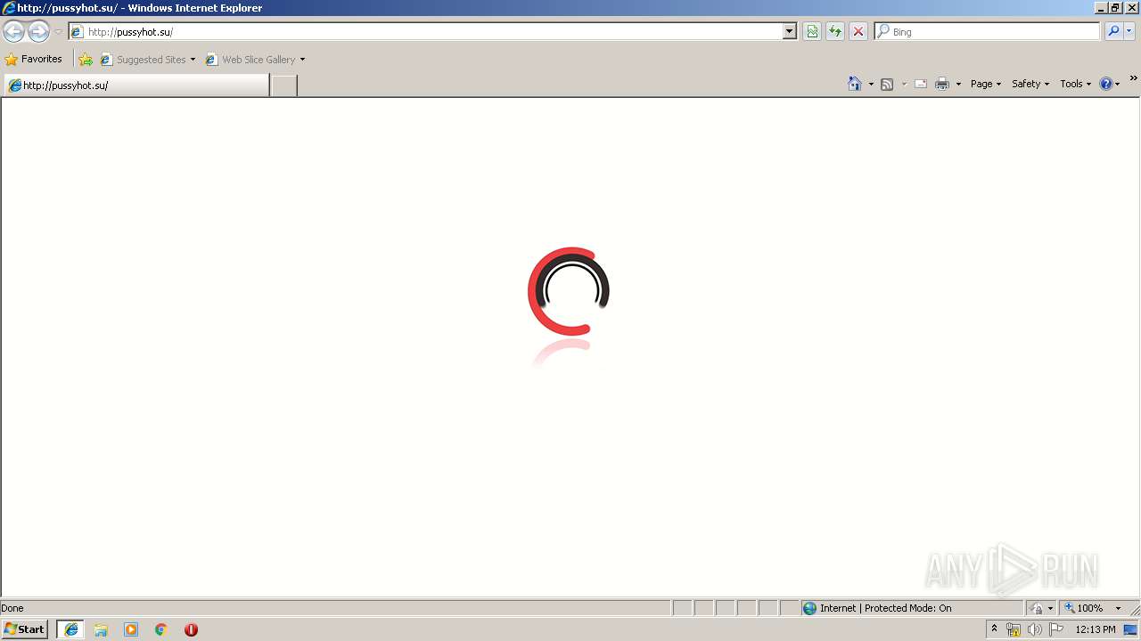Click the volume speaker tray icon

[x=1035, y=629]
